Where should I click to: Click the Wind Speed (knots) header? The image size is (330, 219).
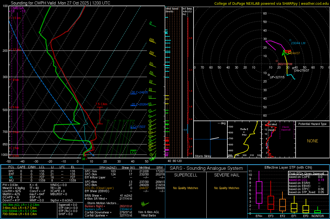(x=172, y=10)
